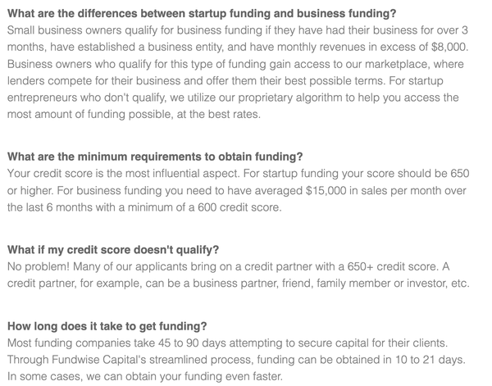Click the $15,000 sales figure
Image resolution: width=492 pixels, height=386 pixels.
(x=326, y=191)
